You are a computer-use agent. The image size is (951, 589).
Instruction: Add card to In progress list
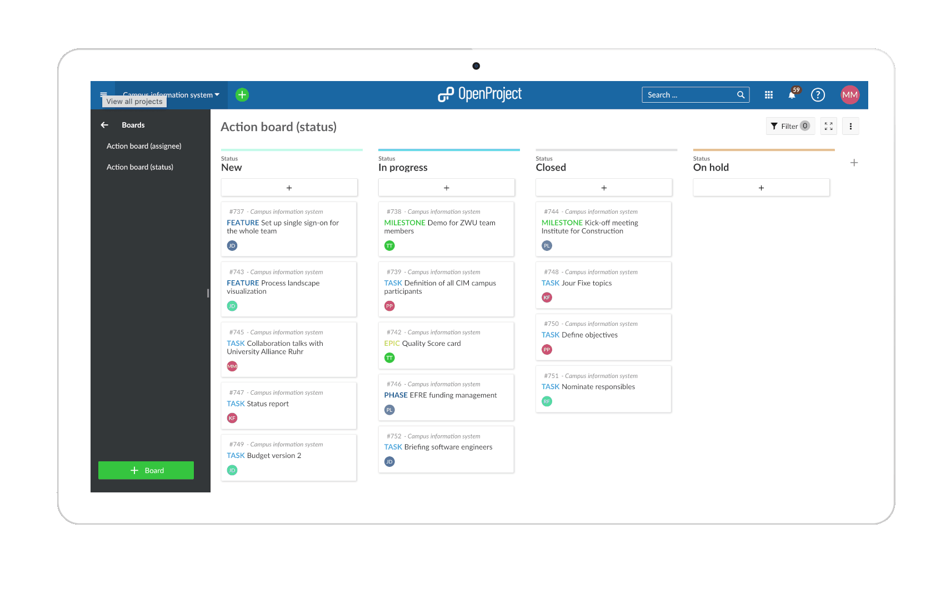point(447,188)
